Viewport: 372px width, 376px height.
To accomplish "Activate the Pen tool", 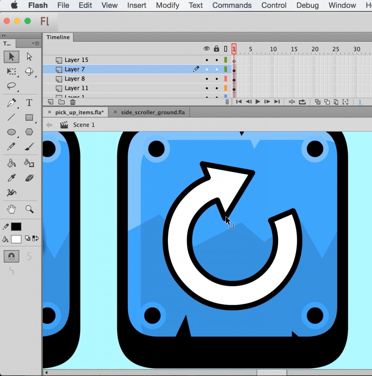I will 11,103.
